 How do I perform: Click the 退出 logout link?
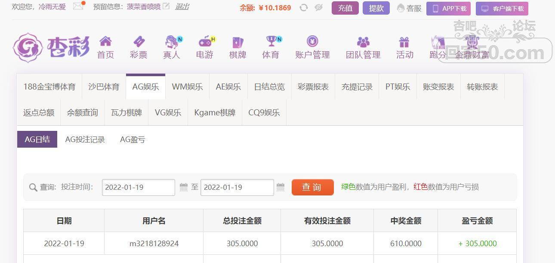(182, 7)
